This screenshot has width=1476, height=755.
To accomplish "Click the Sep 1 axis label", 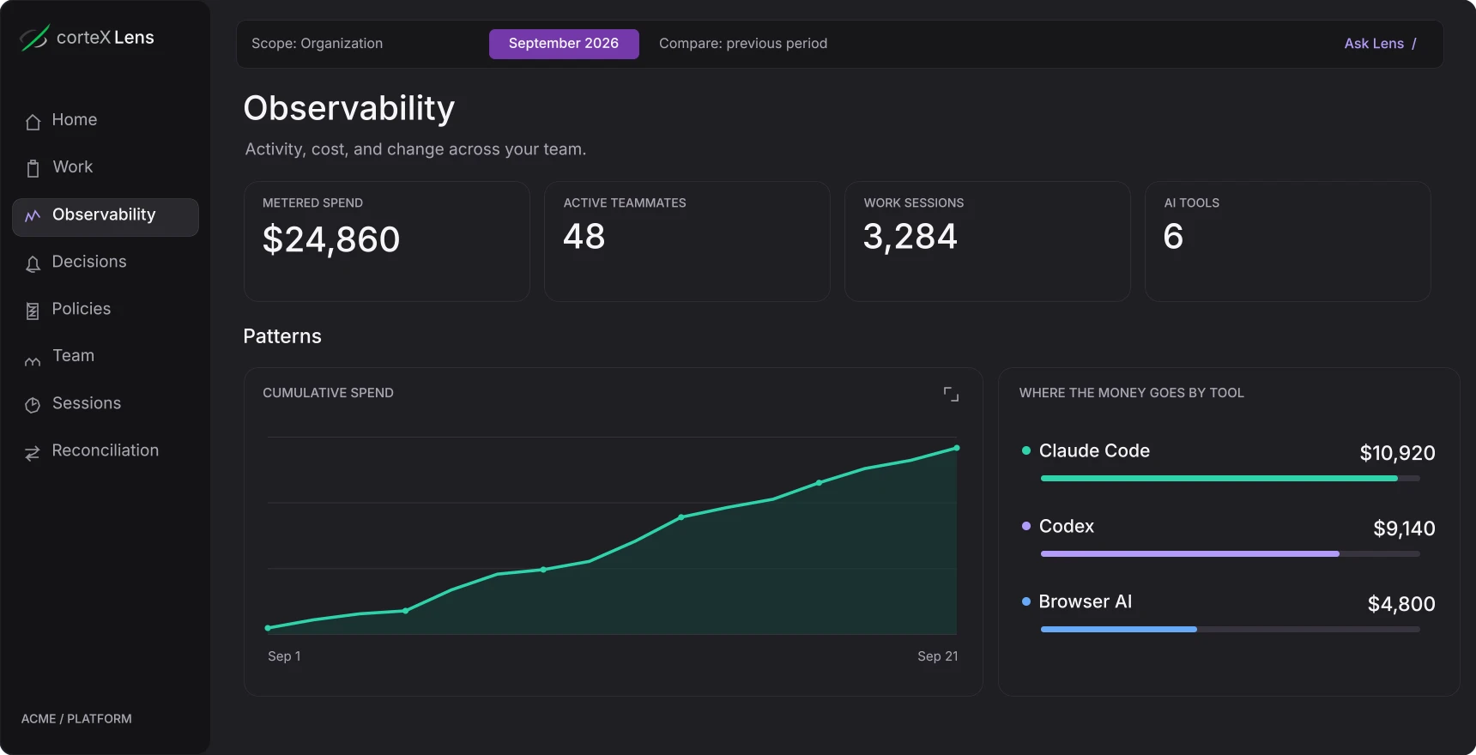I will [284, 656].
